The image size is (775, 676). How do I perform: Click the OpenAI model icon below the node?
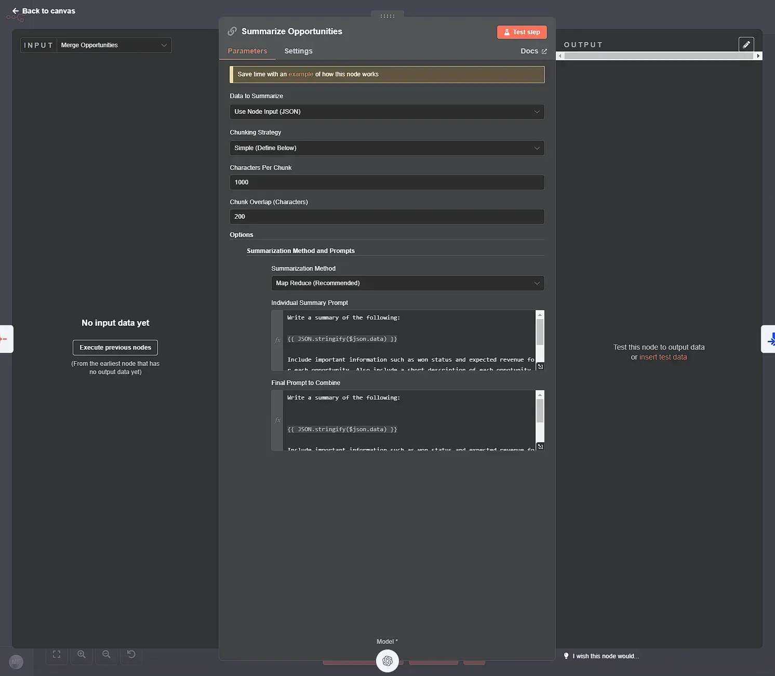tap(387, 660)
